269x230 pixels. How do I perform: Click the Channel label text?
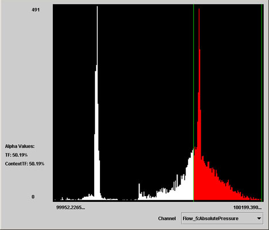167,218
